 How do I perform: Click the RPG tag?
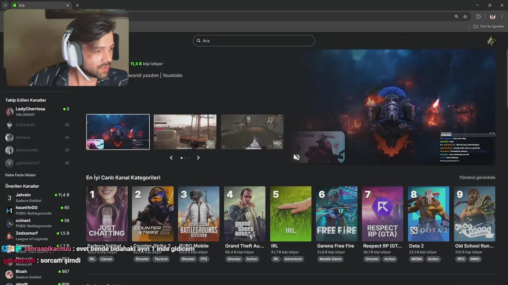[461, 259]
